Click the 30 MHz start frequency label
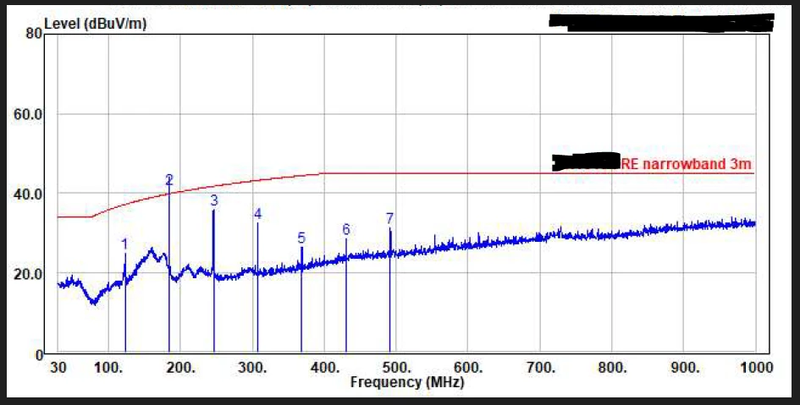 point(58,367)
